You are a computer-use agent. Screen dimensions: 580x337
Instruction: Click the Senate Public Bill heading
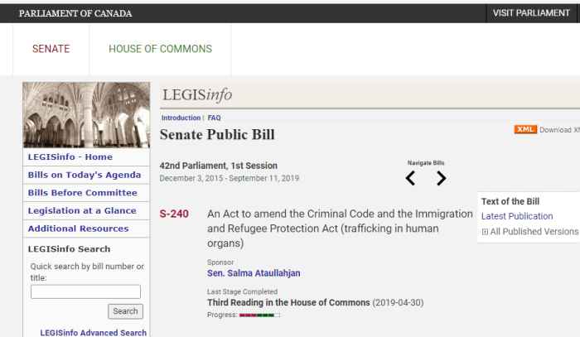pyautogui.click(x=217, y=134)
